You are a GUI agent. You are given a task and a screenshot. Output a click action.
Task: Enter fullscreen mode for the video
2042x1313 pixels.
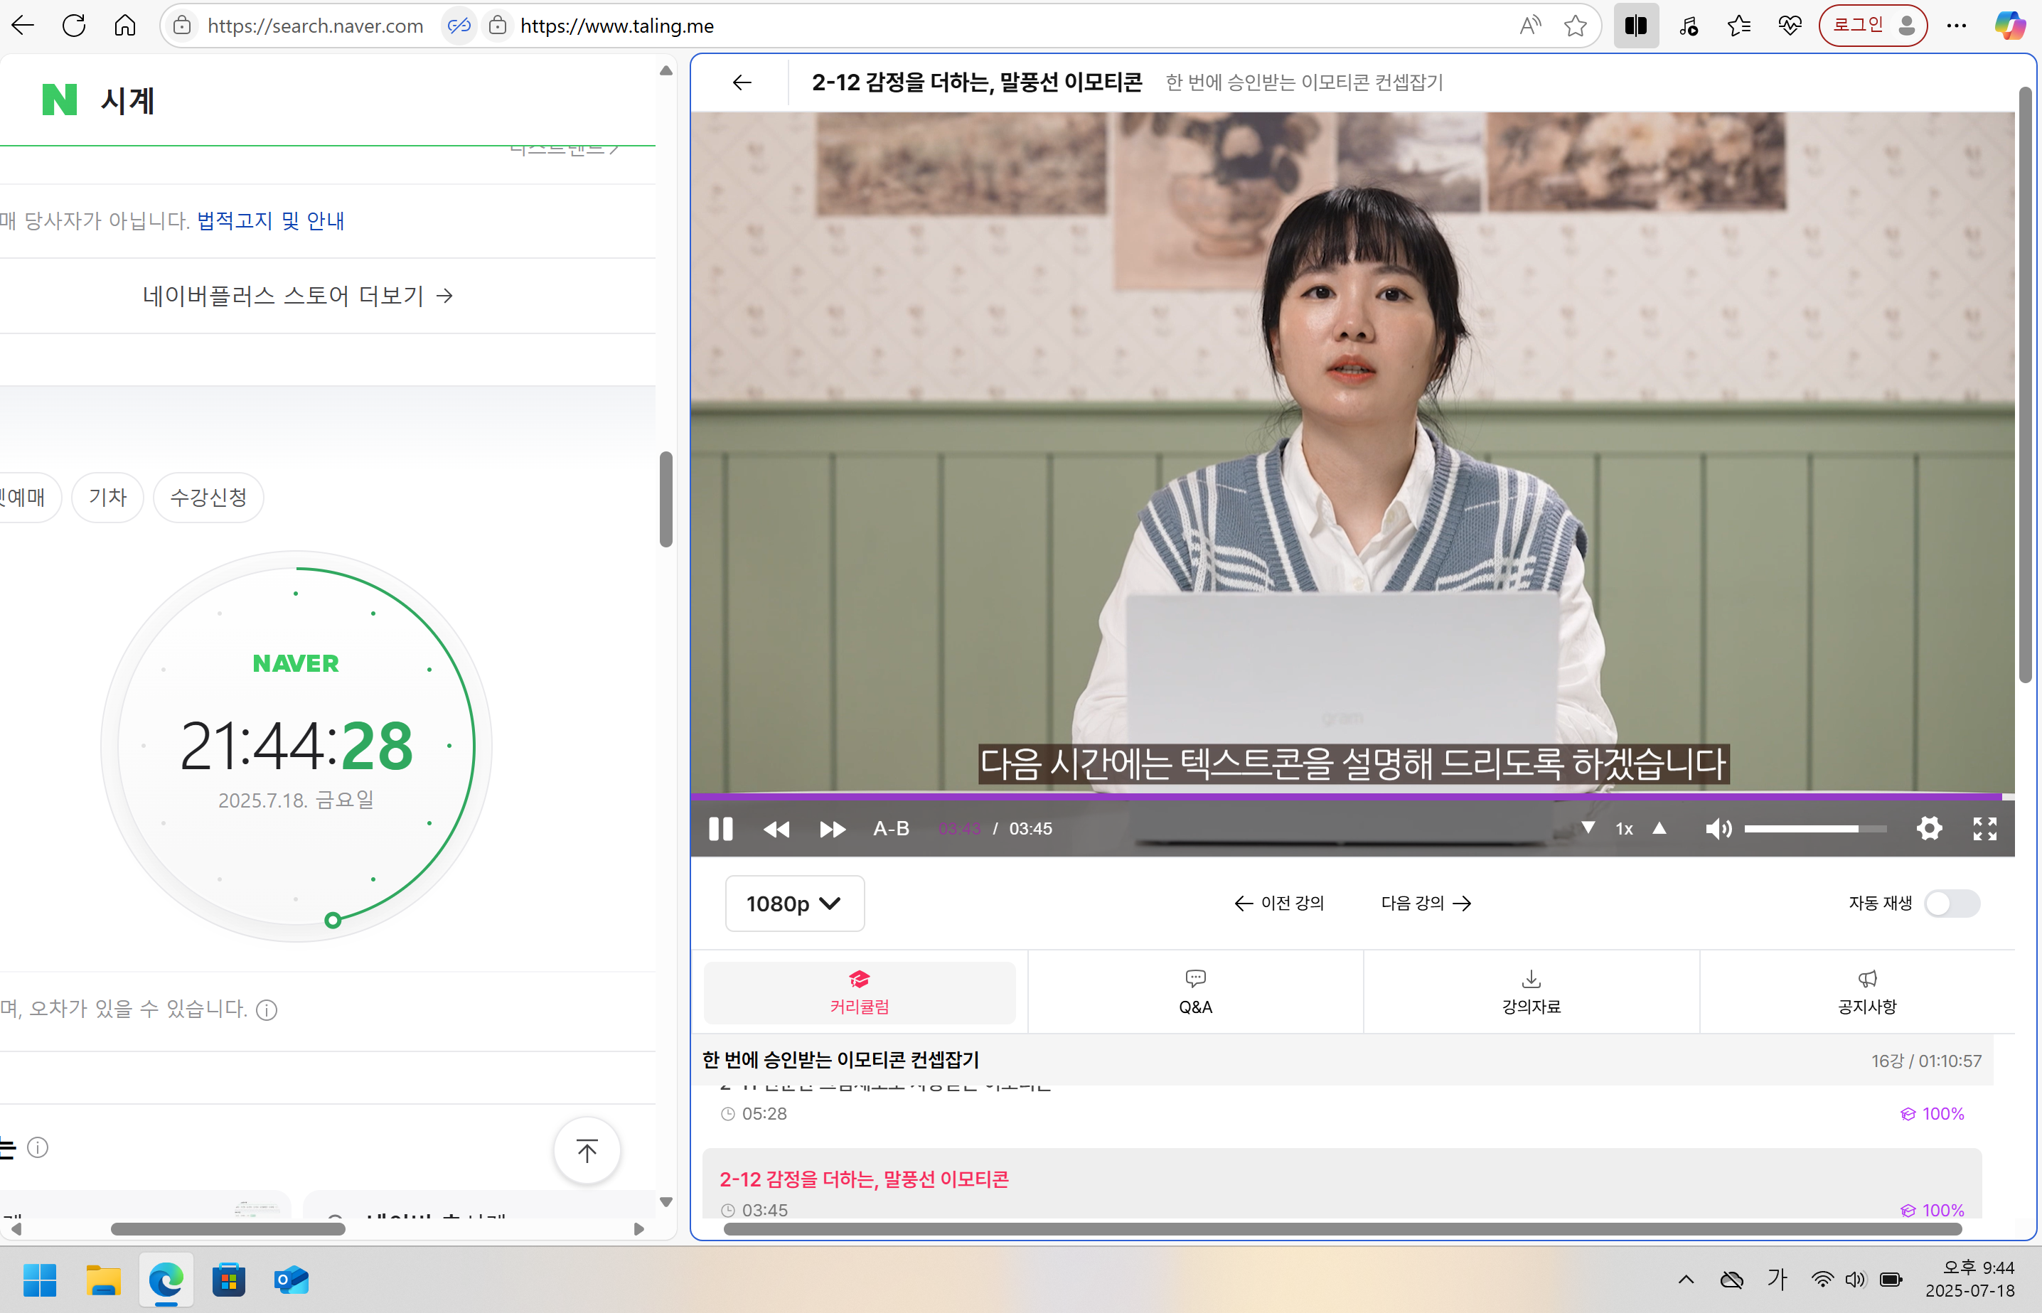click(x=1985, y=828)
